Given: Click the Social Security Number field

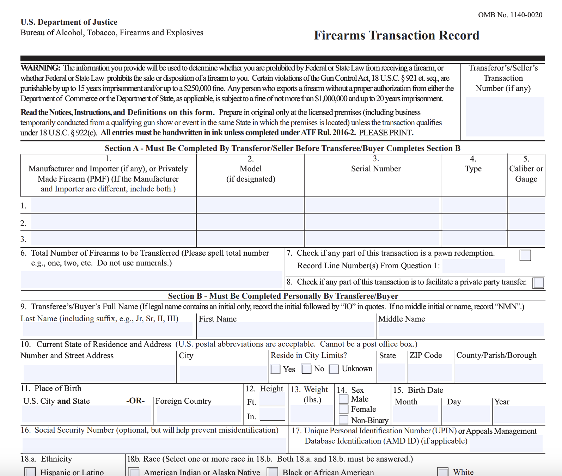Looking at the screenshot, I should click(x=154, y=445).
